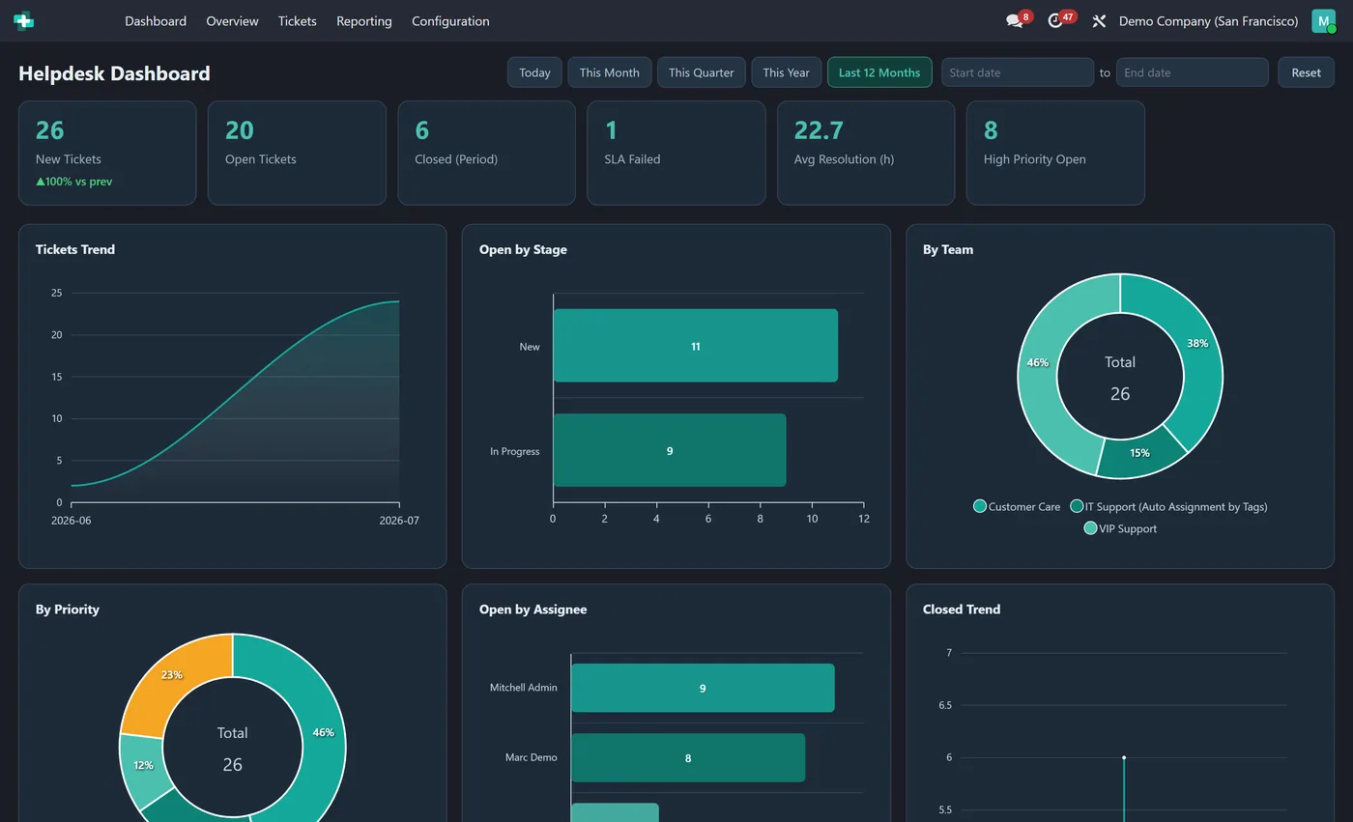Select the New stage bar
The width and height of the screenshot is (1353, 822).
[695, 346]
